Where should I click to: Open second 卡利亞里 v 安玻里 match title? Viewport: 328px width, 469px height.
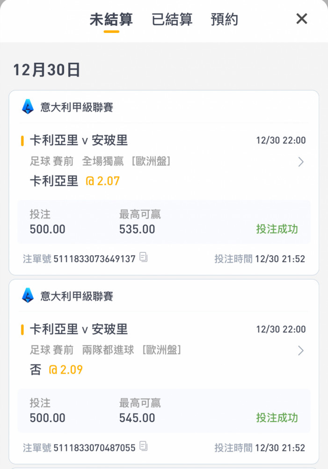click(79, 329)
